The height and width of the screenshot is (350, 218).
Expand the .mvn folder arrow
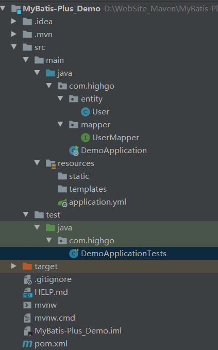(14, 34)
